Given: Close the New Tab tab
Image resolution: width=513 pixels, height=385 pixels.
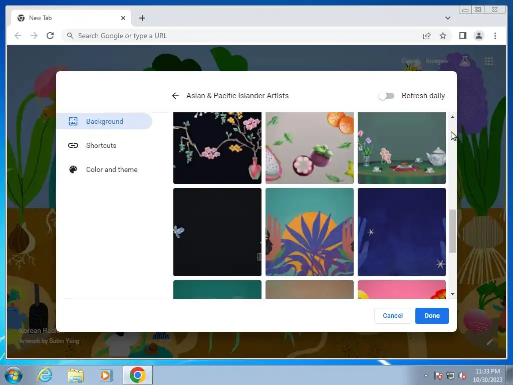Looking at the screenshot, I should pyautogui.click(x=123, y=18).
